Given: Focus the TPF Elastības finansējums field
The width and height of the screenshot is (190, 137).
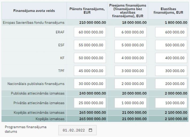Looking at the screenshot, I should [171, 71].
